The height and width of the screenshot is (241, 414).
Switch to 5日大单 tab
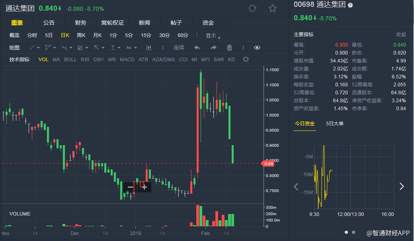click(334, 124)
